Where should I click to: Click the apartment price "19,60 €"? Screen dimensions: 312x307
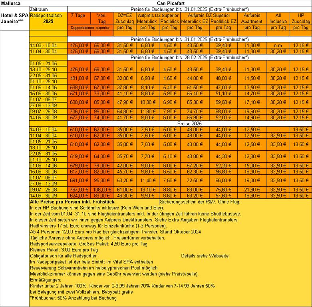click(x=252, y=112)
